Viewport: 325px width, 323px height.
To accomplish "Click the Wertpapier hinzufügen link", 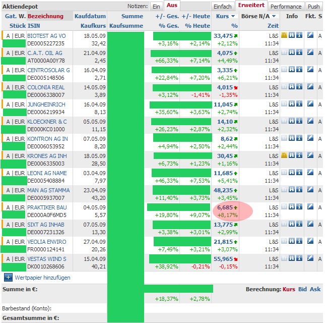I will (x=42, y=278).
